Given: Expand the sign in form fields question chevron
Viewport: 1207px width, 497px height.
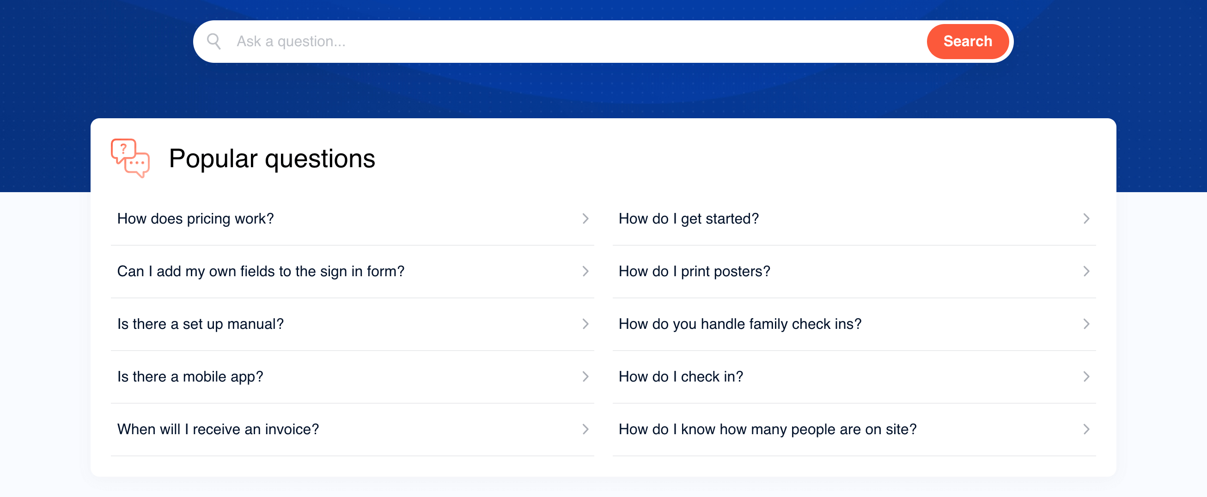Looking at the screenshot, I should [x=585, y=271].
